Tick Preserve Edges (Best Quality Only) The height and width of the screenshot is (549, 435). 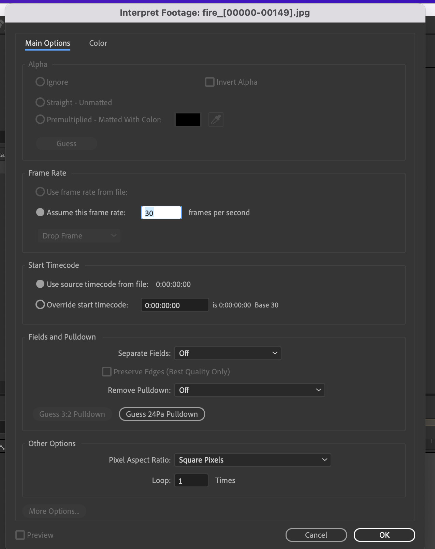pos(107,372)
